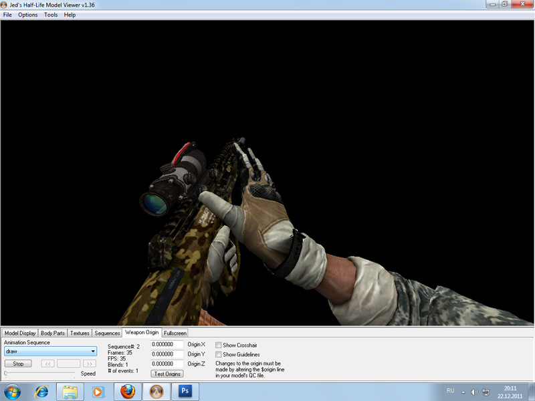Open the Options menu
The width and height of the screenshot is (535, 401).
tap(27, 15)
